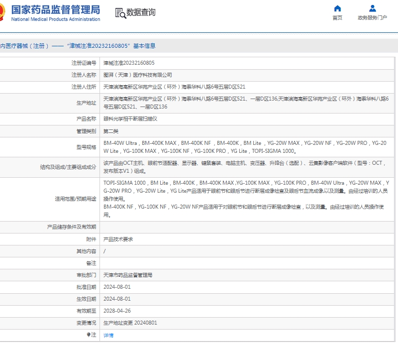The height and width of the screenshot is (345, 398).
Task: Click the home icon (首页)
Action: coord(337,8)
